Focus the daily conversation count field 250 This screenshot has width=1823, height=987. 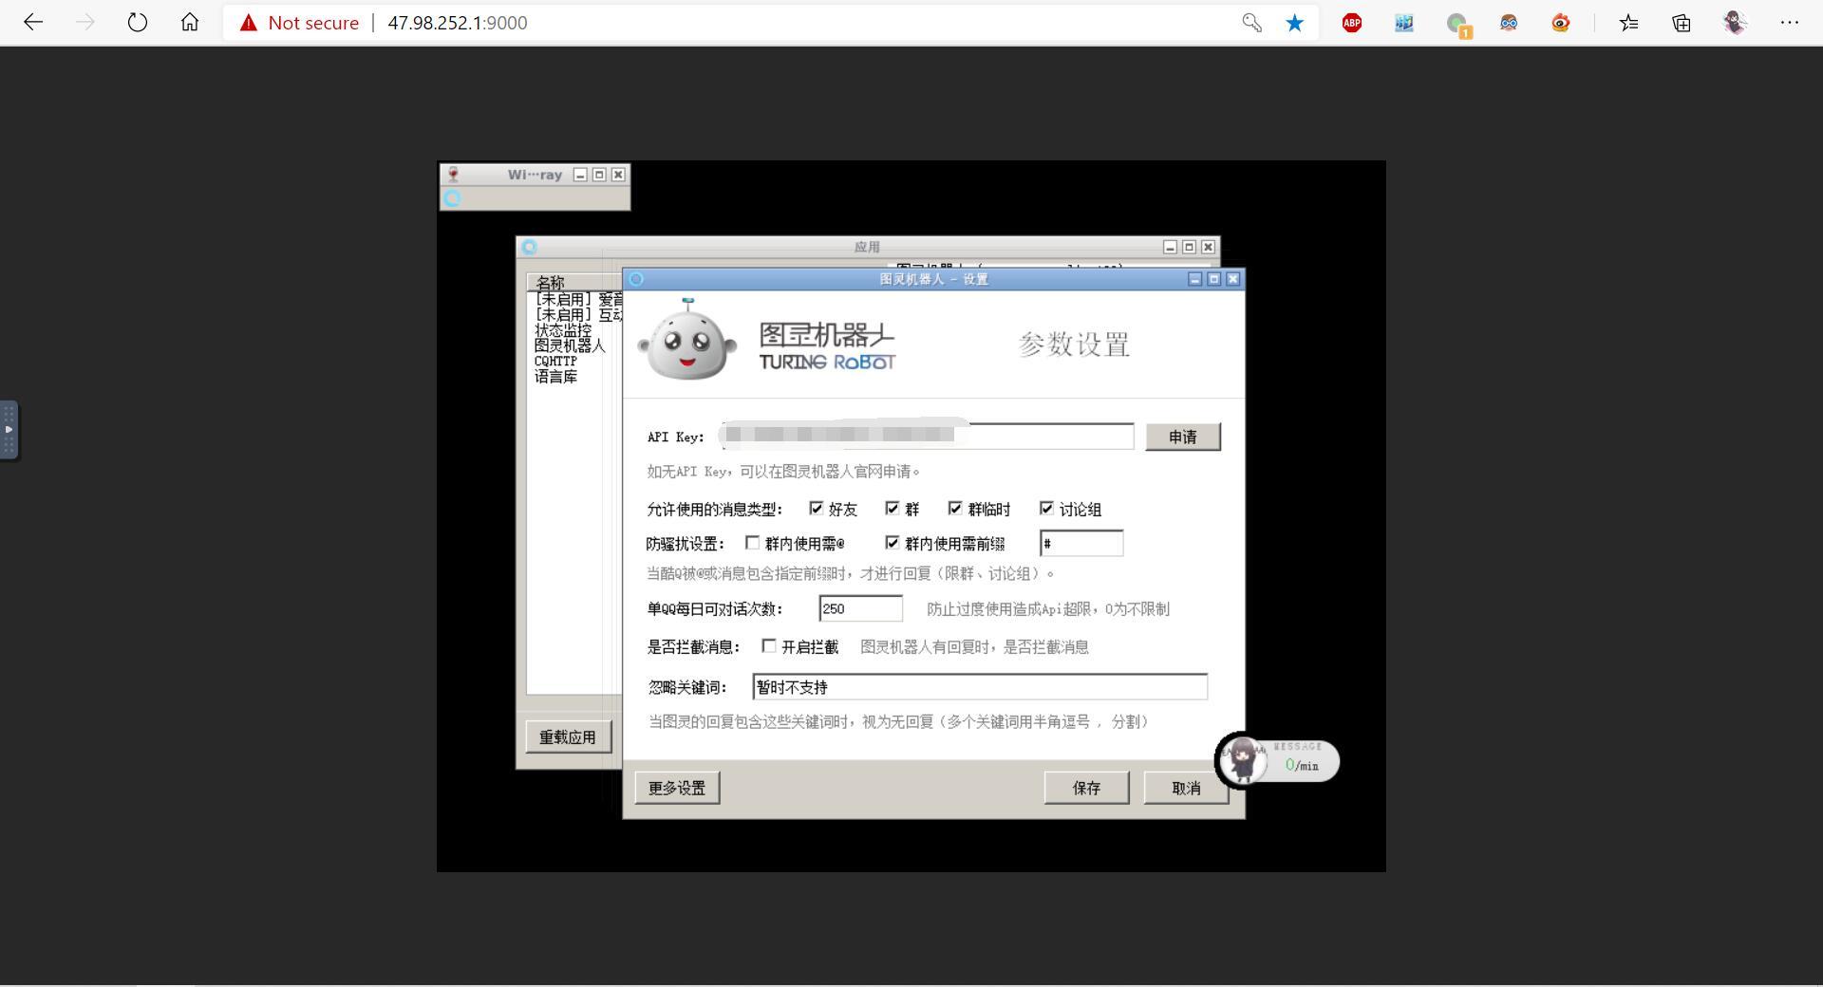[x=860, y=608]
